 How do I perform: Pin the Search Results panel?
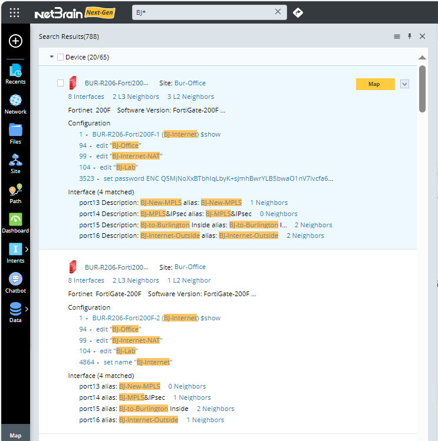click(410, 36)
